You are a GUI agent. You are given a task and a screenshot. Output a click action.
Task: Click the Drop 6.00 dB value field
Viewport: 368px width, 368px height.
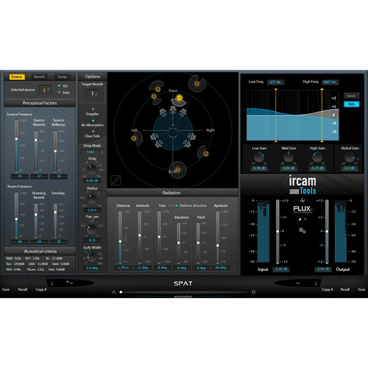point(92,180)
